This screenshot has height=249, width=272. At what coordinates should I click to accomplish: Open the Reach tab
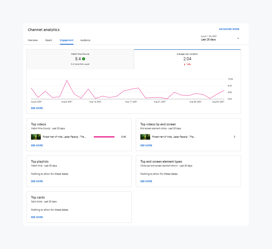(x=49, y=40)
